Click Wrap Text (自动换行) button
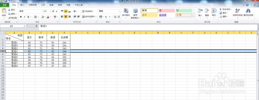The width and height of the screenshot is (259, 100). pyautogui.click(x=87, y=11)
